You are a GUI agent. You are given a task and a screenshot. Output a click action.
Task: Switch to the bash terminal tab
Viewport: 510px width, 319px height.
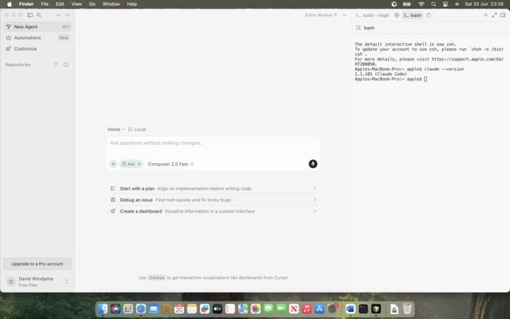412,15
